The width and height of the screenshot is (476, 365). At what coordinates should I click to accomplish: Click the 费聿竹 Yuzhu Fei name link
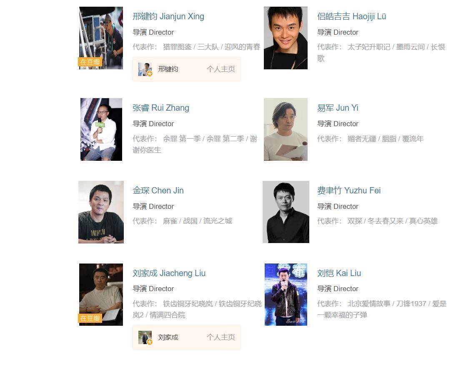tap(349, 190)
